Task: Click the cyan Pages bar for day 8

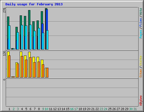Action: 39,39
